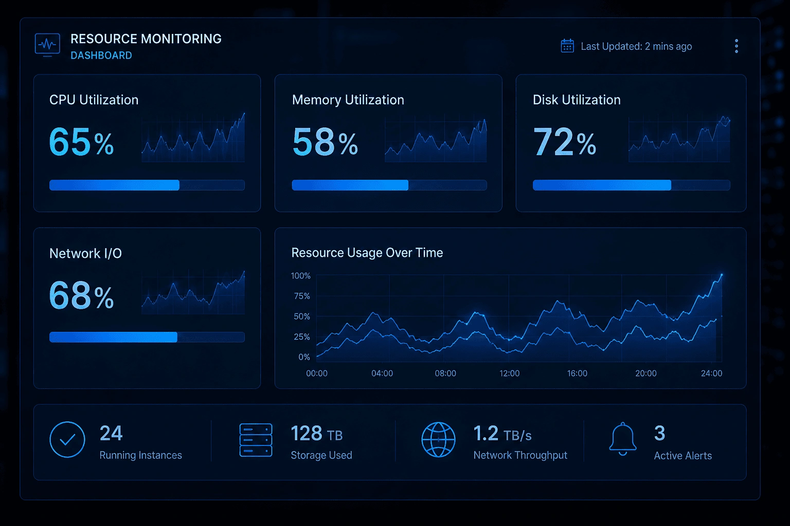Click the 65% CPU value
The height and width of the screenshot is (526, 790).
pos(81,142)
